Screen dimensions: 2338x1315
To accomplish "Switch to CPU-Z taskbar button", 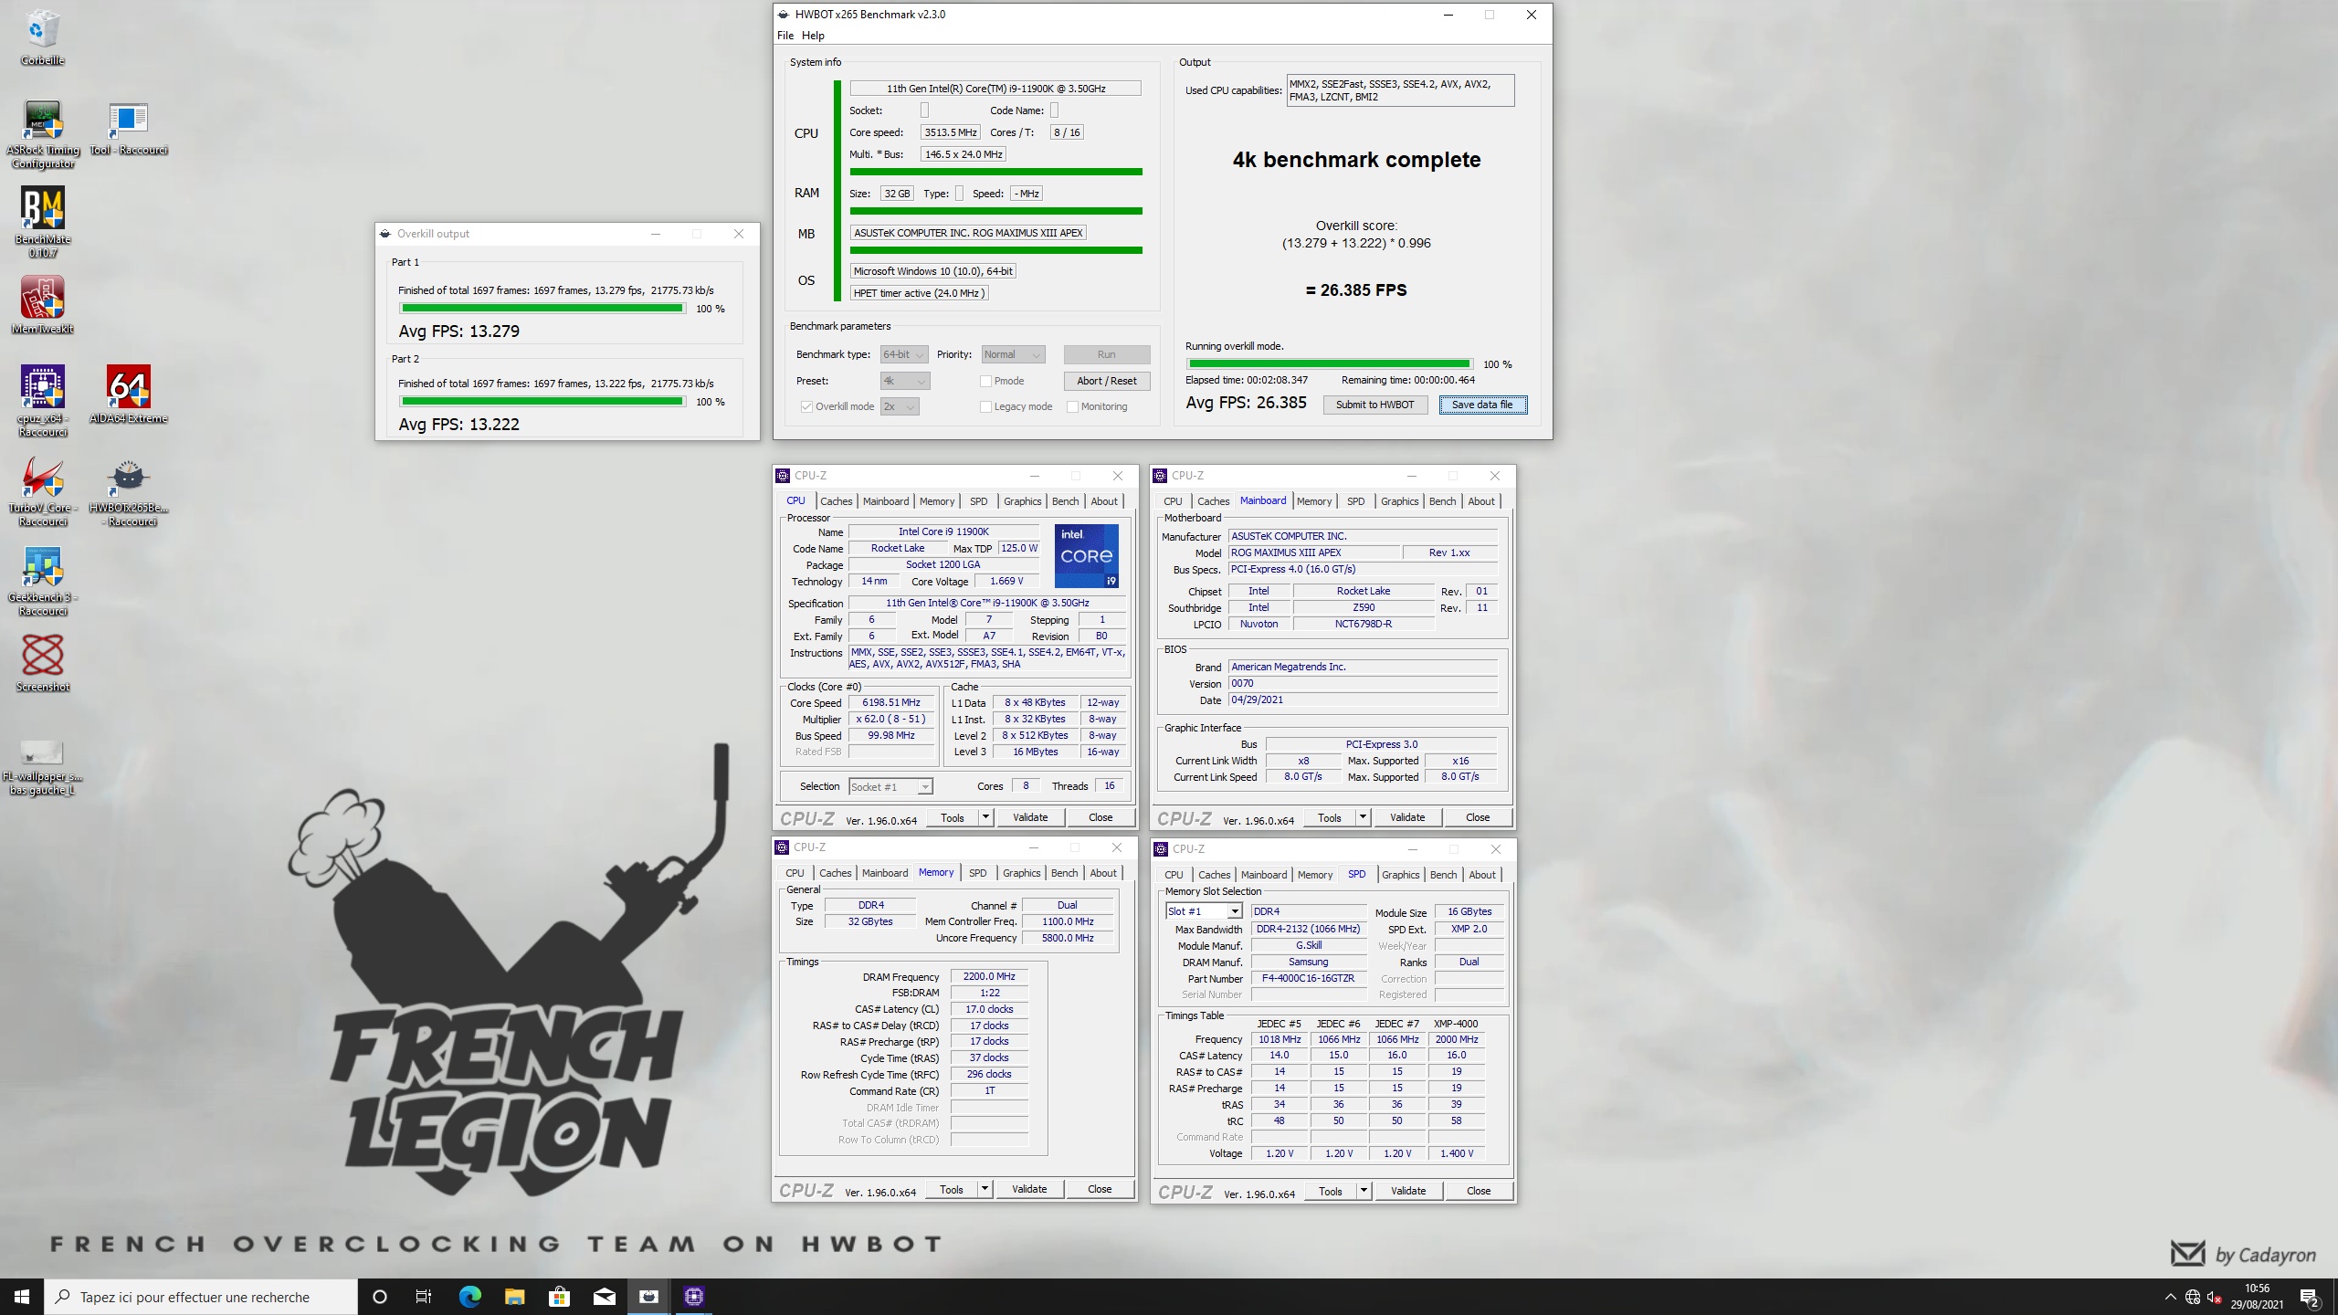I will (x=694, y=1297).
